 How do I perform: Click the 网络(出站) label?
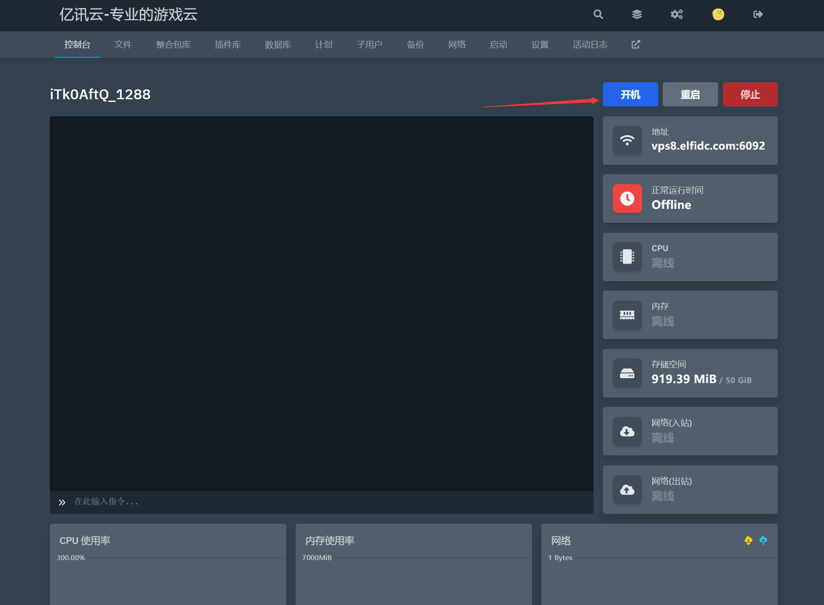click(672, 481)
